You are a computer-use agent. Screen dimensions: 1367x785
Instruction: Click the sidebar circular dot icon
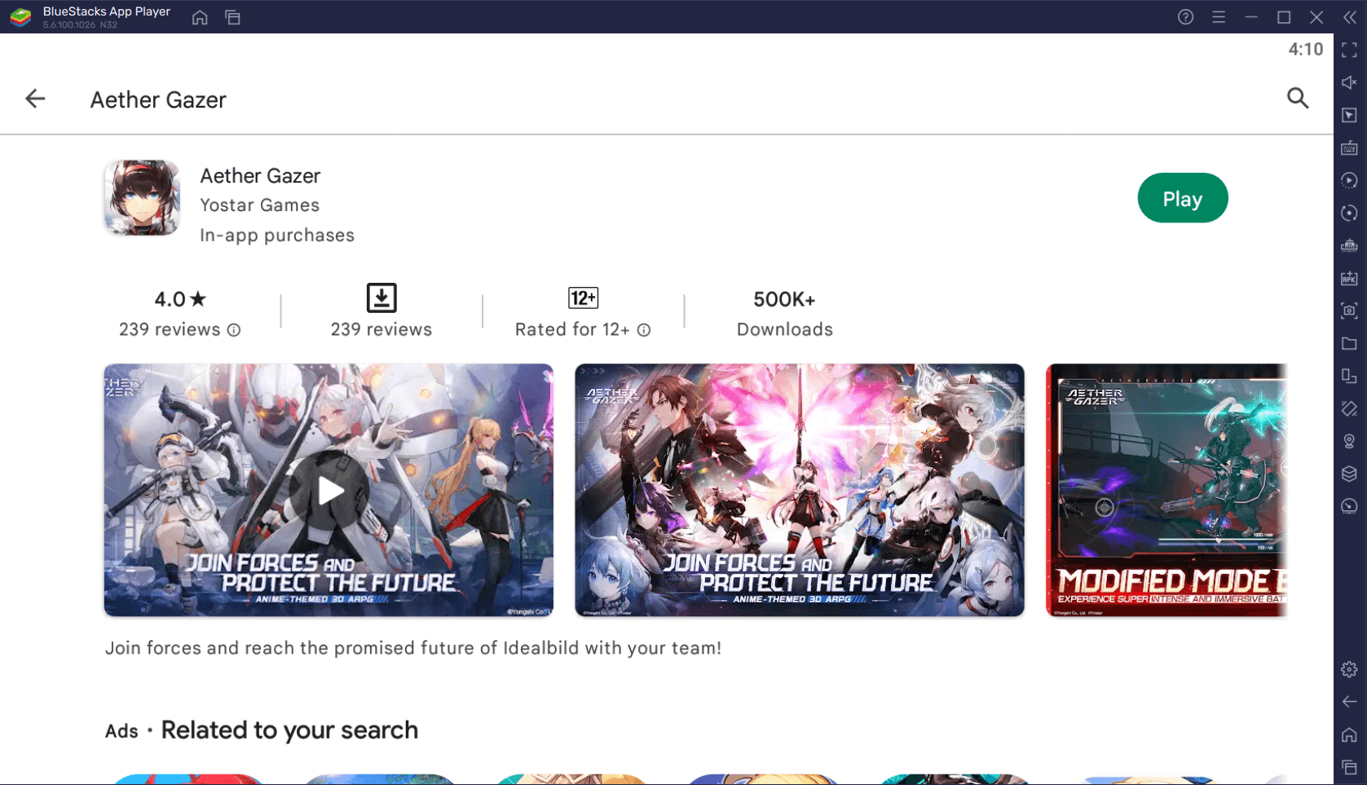[x=1349, y=214]
